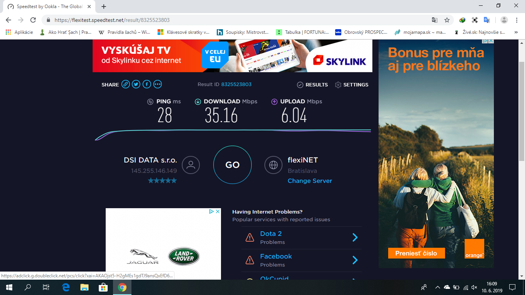Open the Aplikácie bookmark
The image size is (525, 295).
click(20, 32)
